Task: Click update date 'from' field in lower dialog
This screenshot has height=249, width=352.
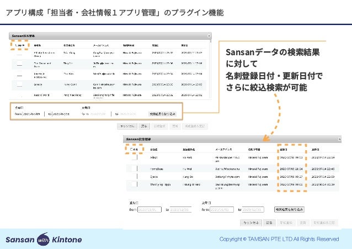Action: (222, 209)
